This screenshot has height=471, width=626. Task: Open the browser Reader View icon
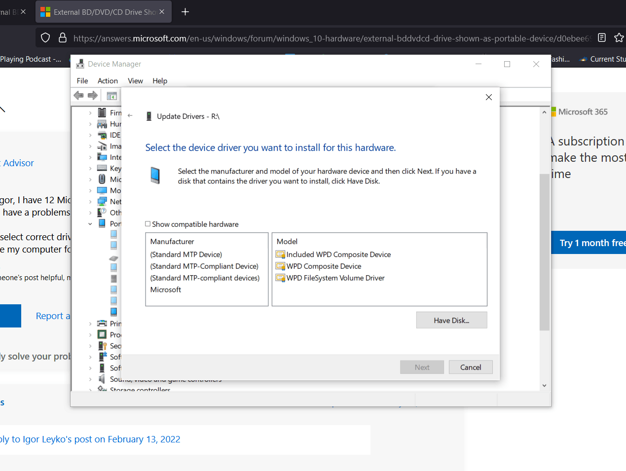602,37
